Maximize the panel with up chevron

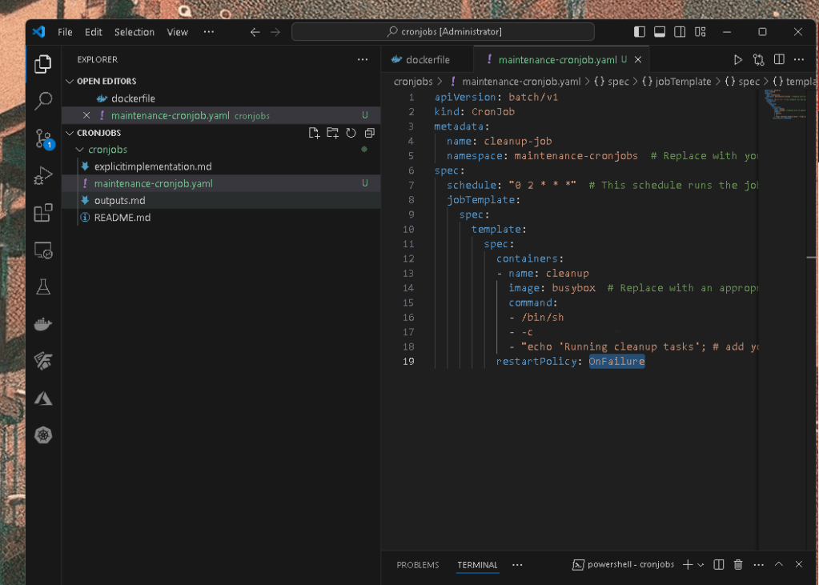tap(779, 564)
